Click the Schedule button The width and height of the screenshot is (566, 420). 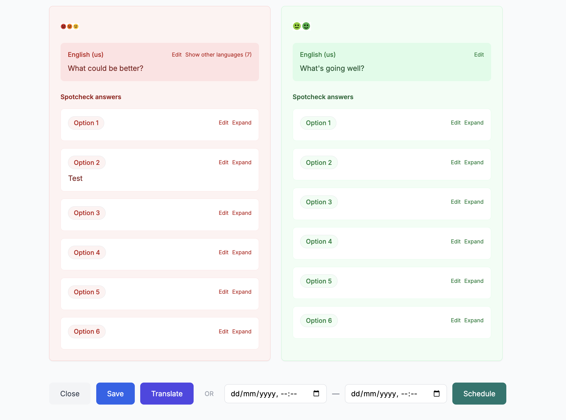[479, 393]
